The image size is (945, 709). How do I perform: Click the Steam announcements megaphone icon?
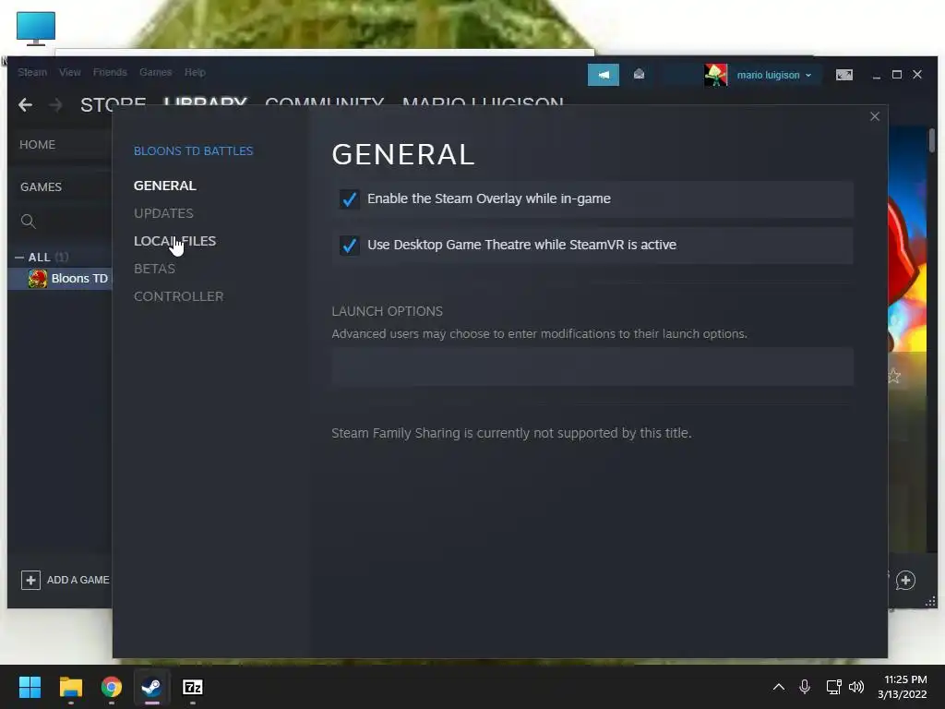pos(604,75)
